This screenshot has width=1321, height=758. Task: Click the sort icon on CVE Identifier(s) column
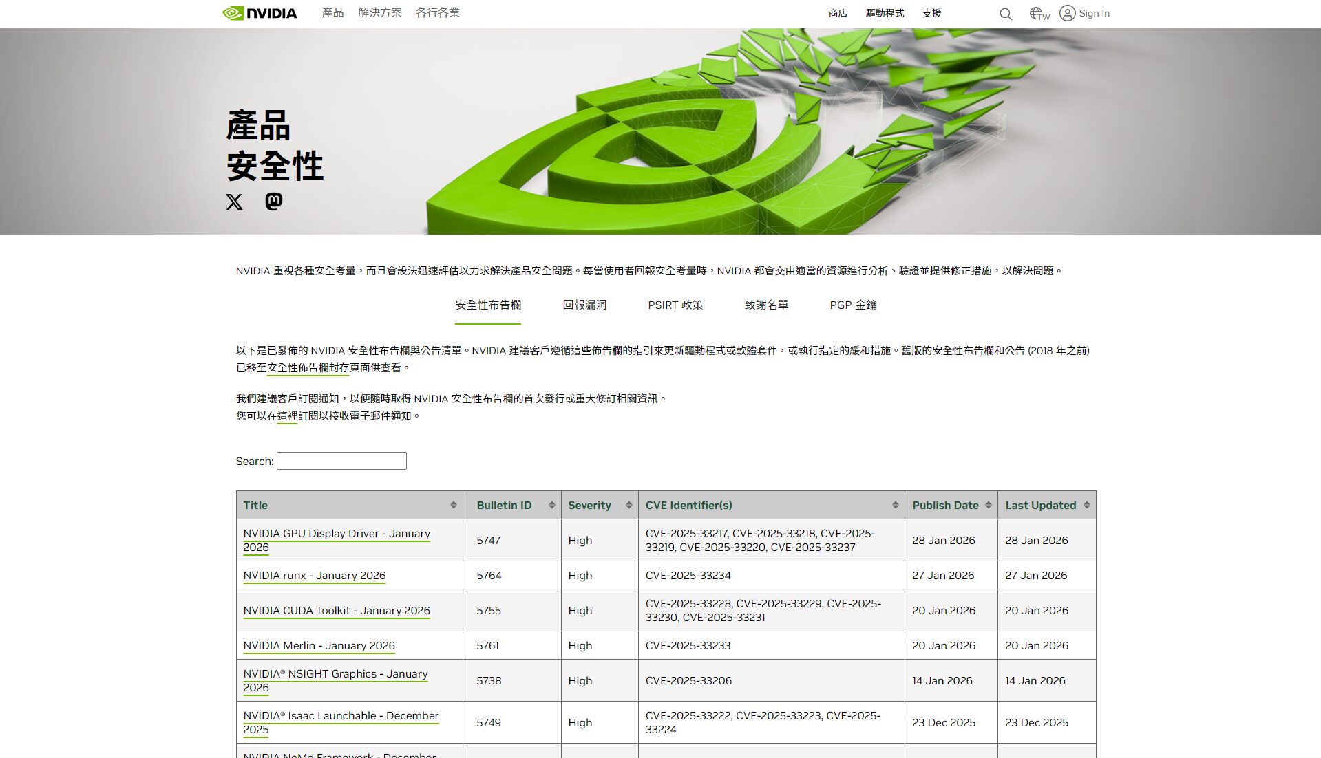(895, 504)
